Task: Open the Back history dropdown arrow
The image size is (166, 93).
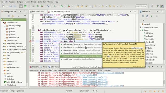Action: [117, 6]
